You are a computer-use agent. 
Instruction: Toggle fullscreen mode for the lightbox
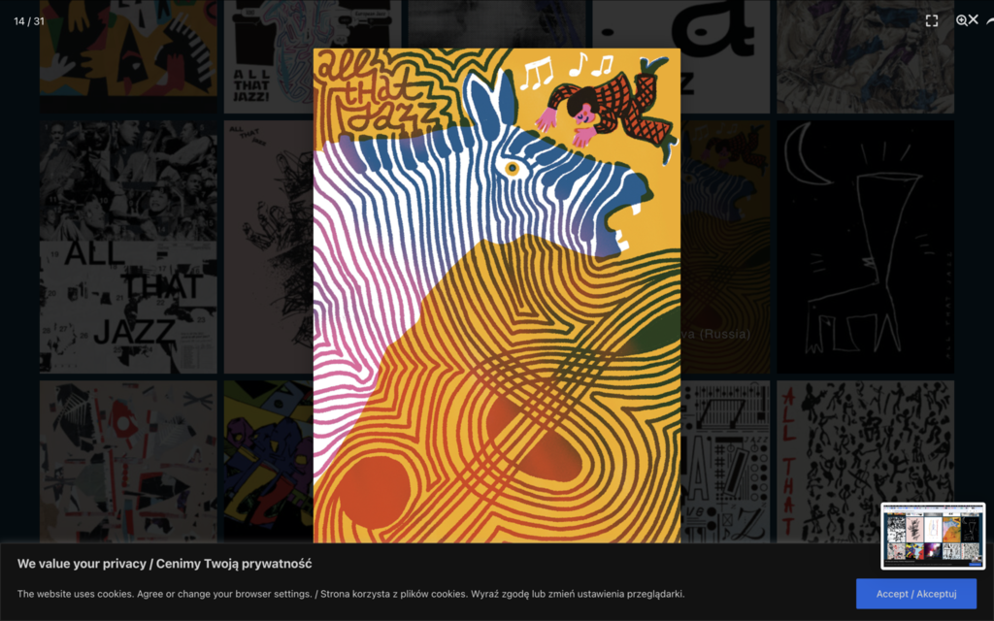931,21
